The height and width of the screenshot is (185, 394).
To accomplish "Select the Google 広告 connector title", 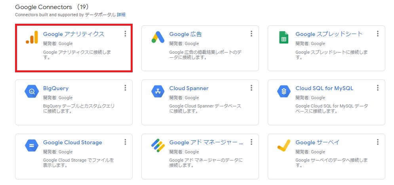I will [185, 34].
